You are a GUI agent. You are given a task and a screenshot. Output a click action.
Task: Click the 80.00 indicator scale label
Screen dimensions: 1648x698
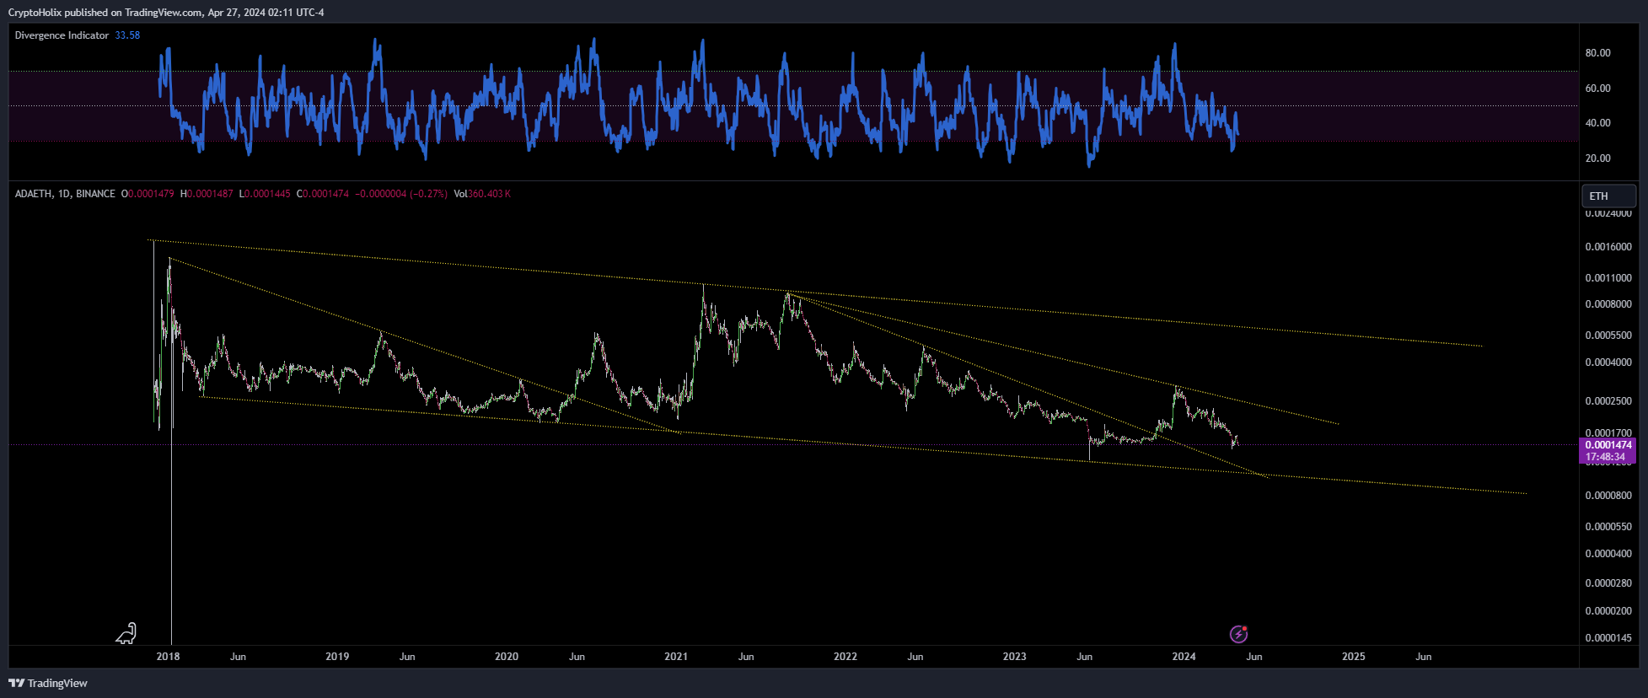coord(1597,53)
